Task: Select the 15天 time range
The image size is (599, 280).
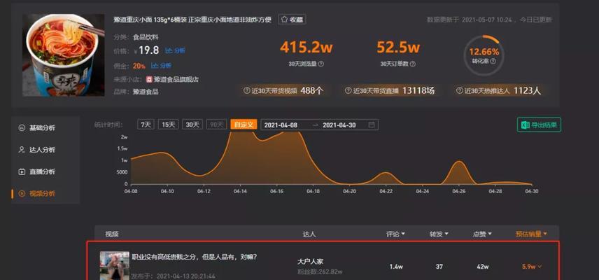Action: tap(169, 125)
